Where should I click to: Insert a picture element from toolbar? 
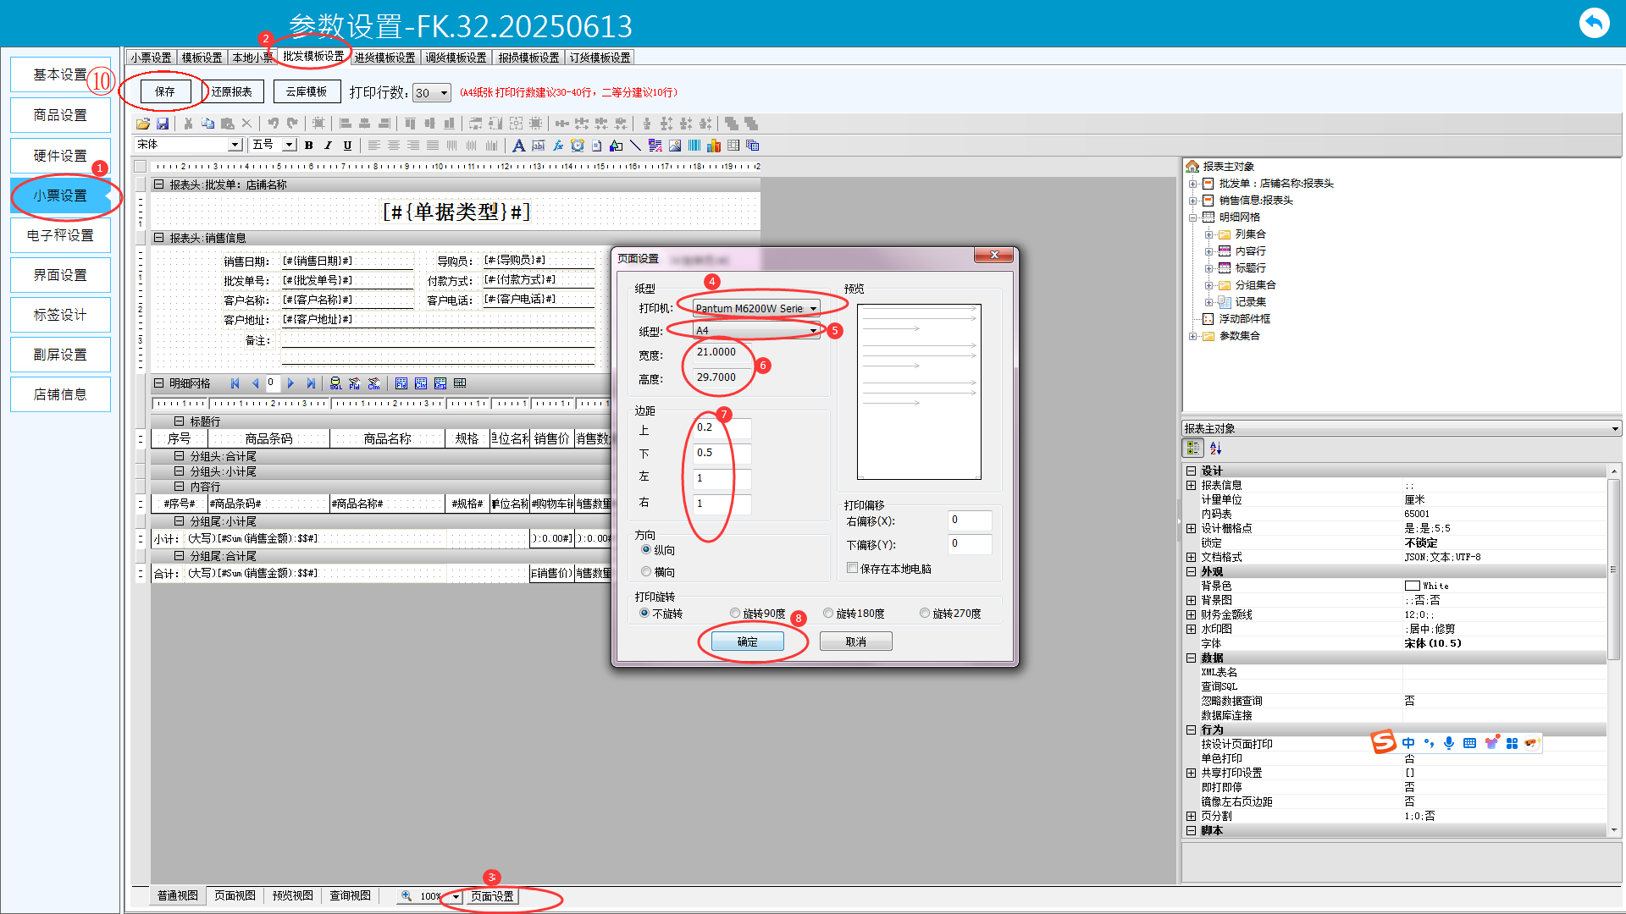[675, 146]
